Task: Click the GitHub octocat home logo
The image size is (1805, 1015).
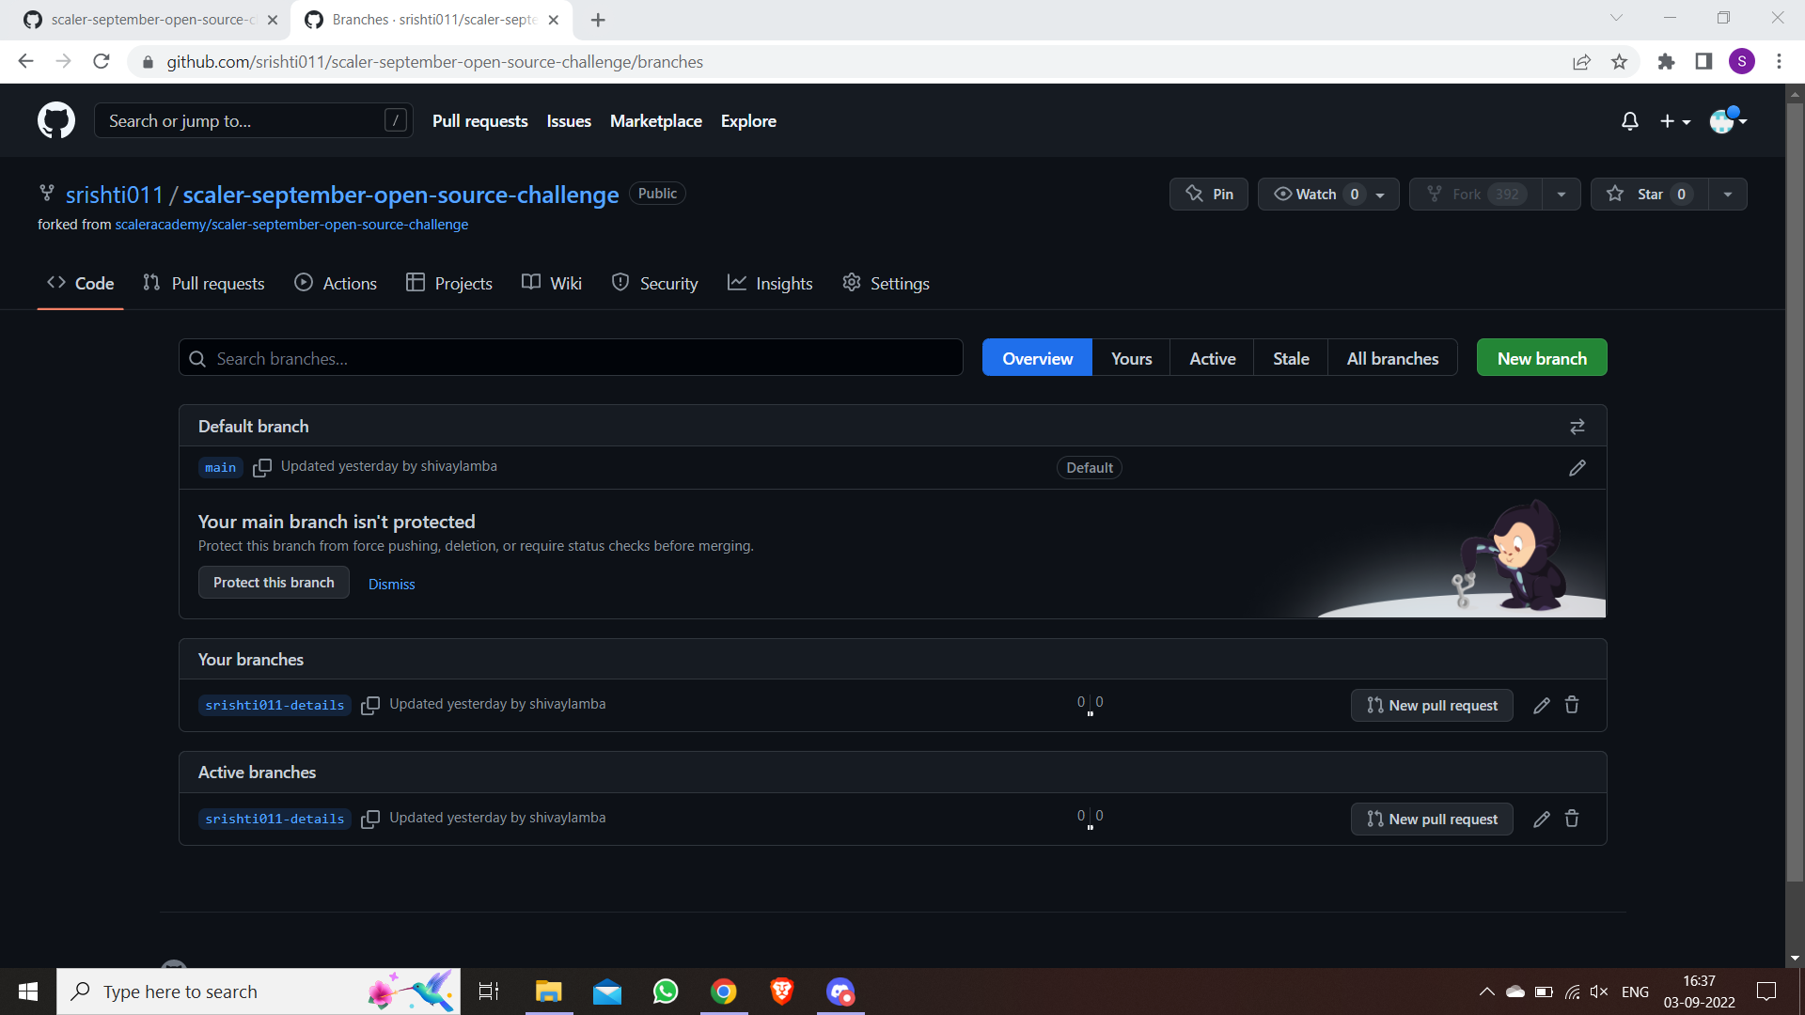Action: point(56,120)
